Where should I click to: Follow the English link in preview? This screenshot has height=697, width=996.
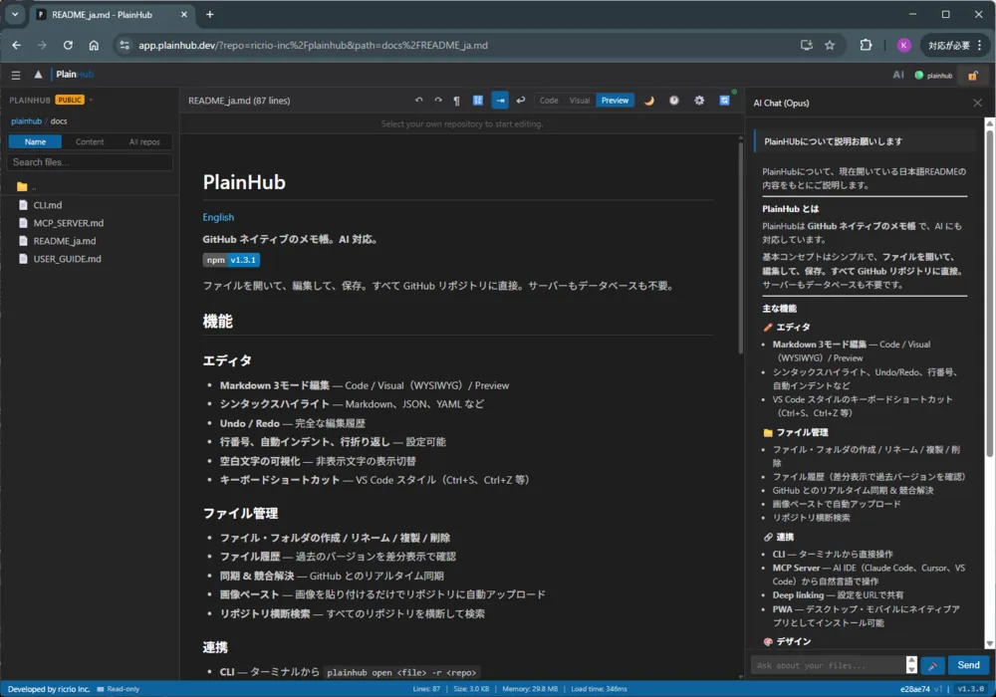tap(218, 217)
